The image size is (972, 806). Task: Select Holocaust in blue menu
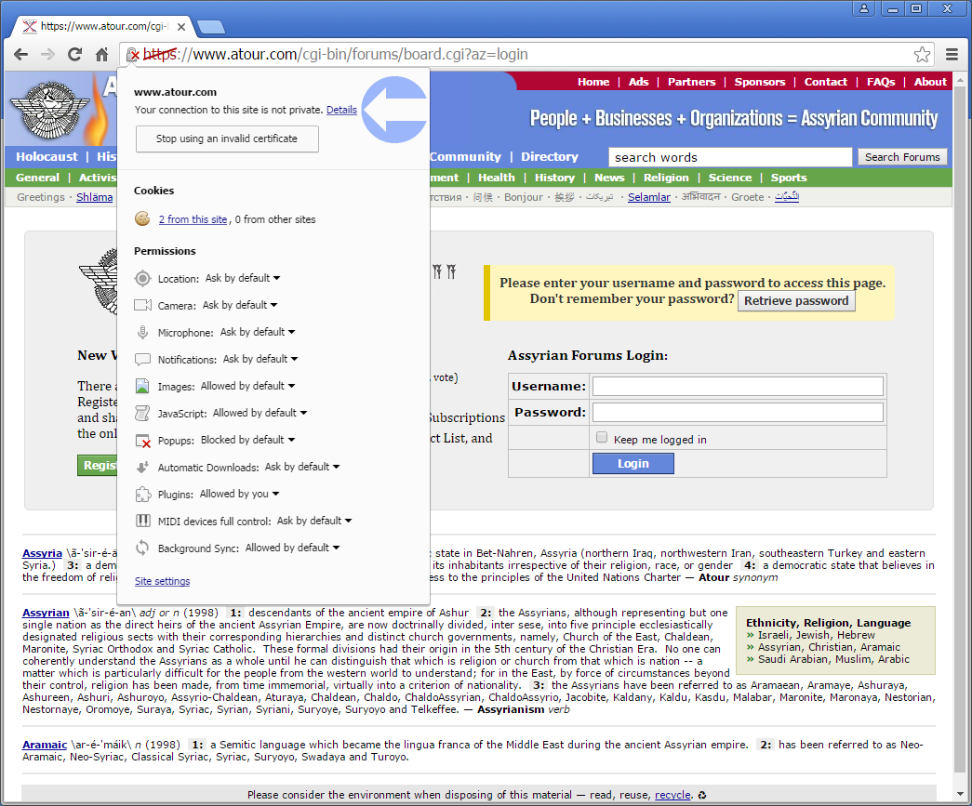click(x=47, y=157)
